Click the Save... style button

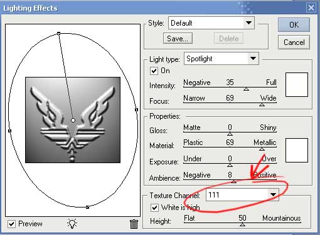pos(178,39)
